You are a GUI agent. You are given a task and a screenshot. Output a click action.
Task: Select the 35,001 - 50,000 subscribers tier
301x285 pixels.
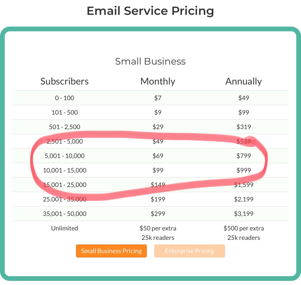click(x=65, y=214)
